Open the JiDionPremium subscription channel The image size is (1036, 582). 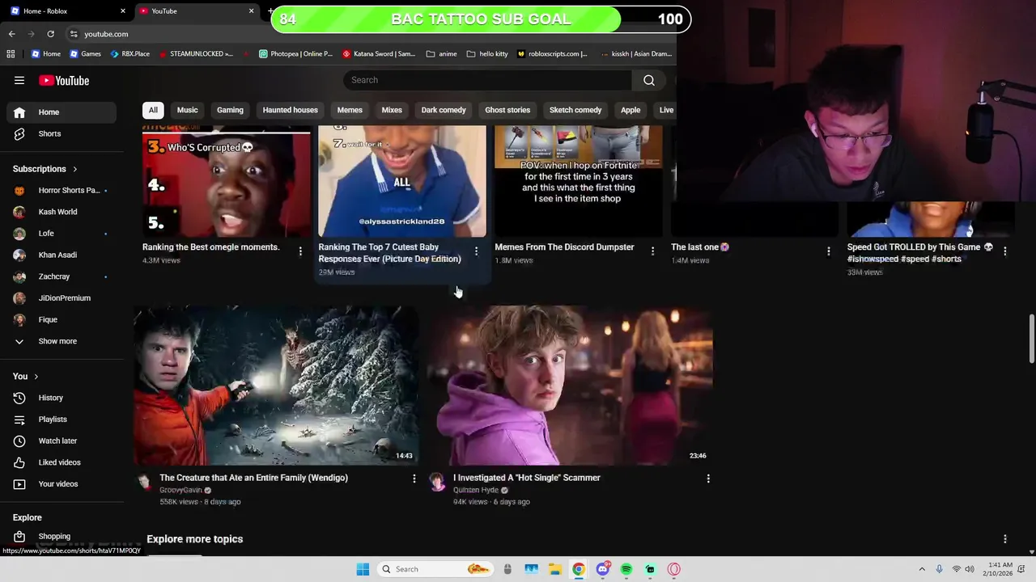(62, 298)
